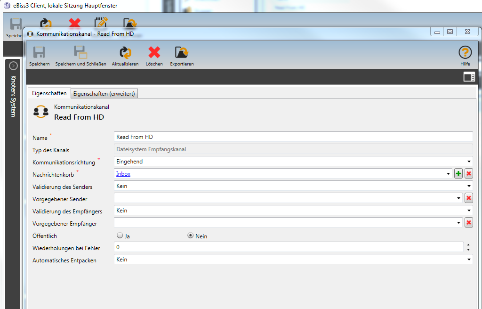Delete channel with the Löschen icon
The height and width of the screenshot is (309, 482).
coord(154,53)
